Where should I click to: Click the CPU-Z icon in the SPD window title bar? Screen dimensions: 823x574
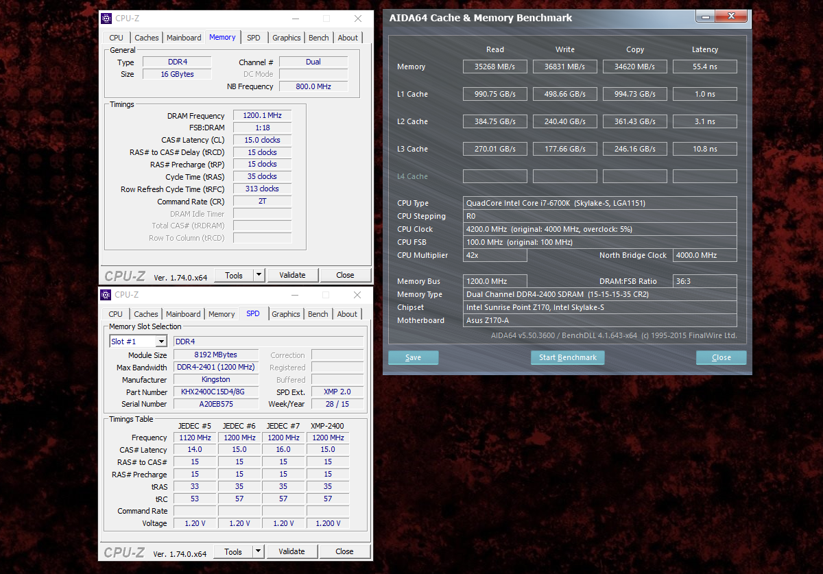pyautogui.click(x=105, y=294)
